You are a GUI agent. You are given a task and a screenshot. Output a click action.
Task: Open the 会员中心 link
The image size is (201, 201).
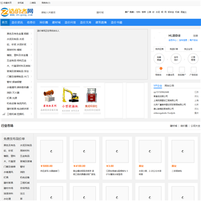(173, 40)
